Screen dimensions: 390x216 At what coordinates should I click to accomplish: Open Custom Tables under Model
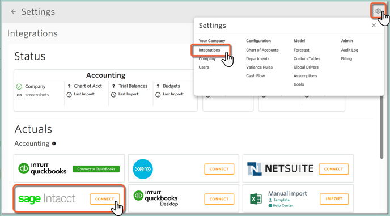307,59
